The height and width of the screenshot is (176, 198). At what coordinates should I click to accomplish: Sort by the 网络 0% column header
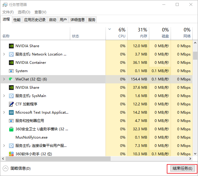click(182, 34)
